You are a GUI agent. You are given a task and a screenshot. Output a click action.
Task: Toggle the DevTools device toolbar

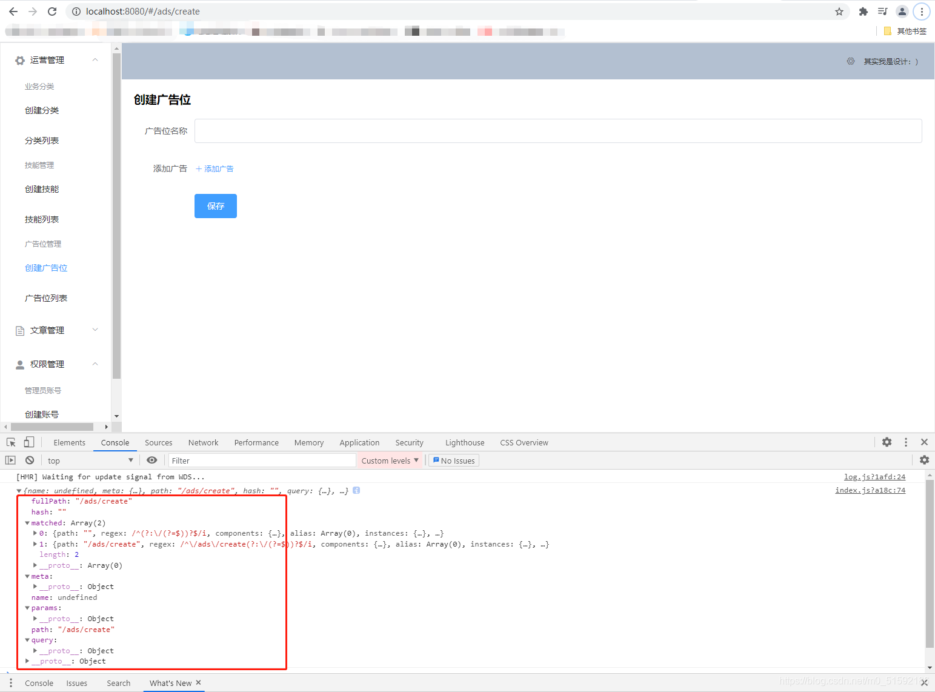pos(29,442)
